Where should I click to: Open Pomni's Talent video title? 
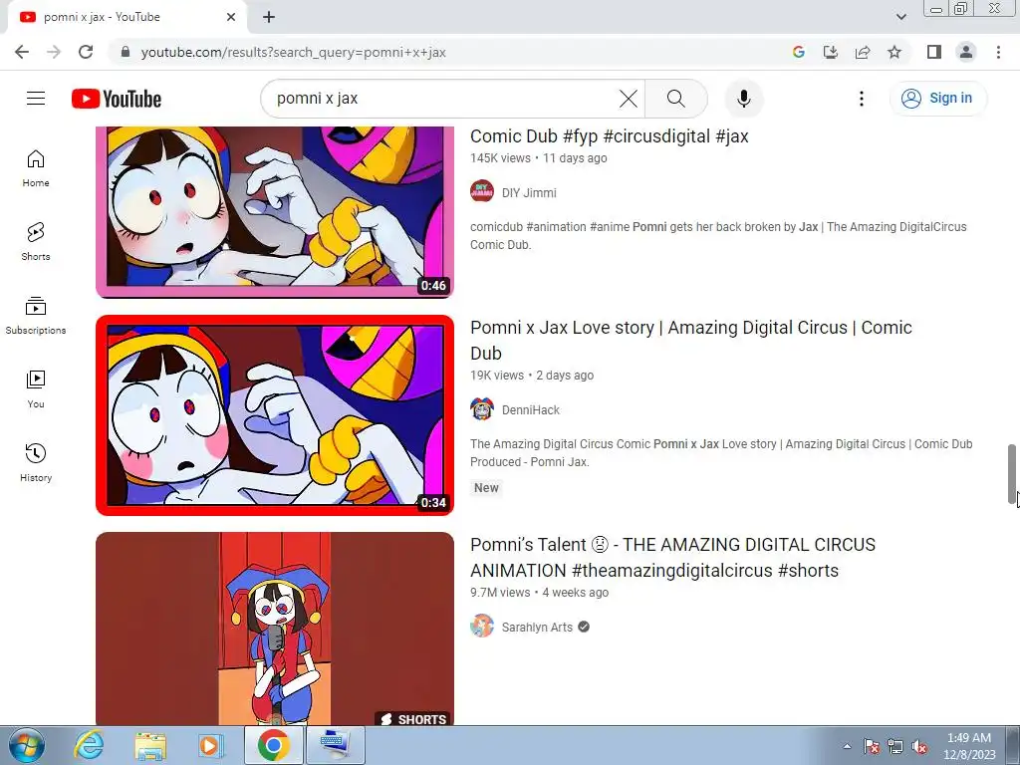tap(672, 557)
